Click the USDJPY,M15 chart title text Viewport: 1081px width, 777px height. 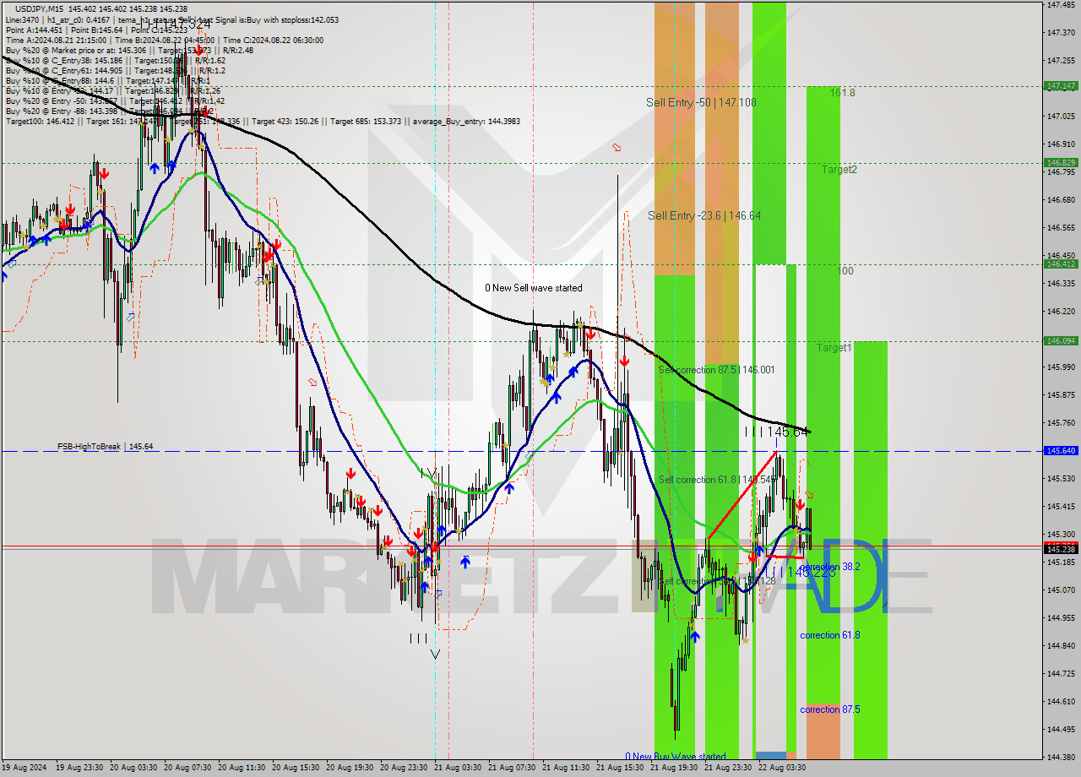(x=39, y=8)
